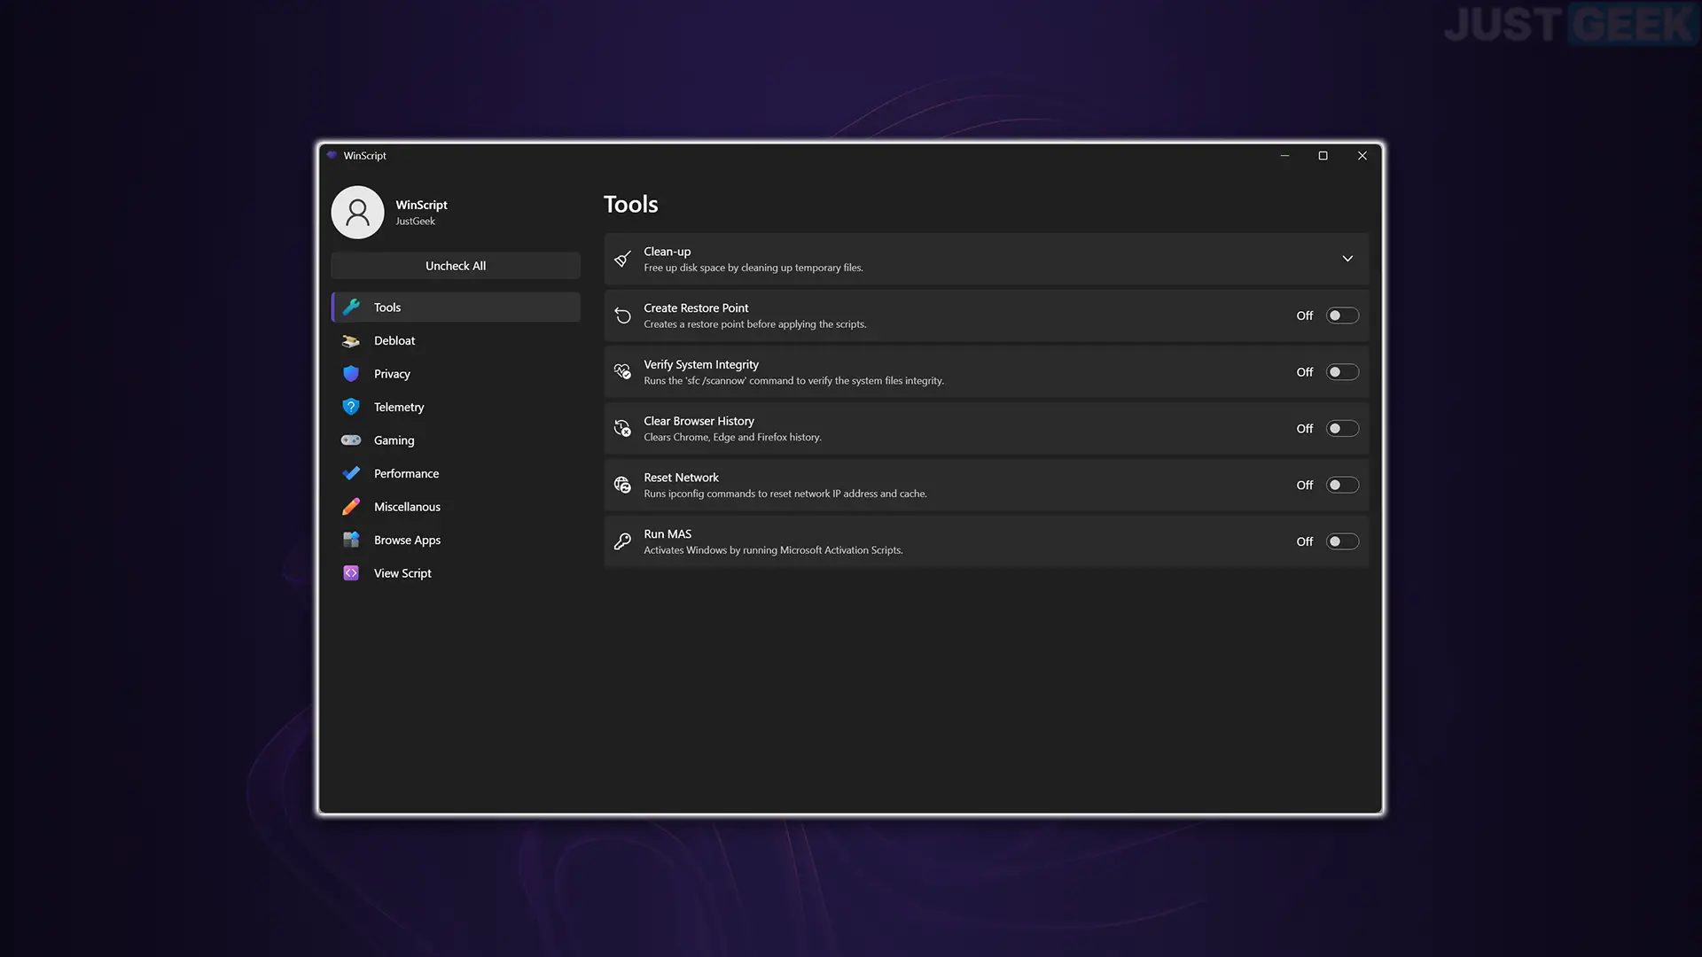Click 'Free up disk space' description text
Image resolution: width=1702 pixels, height=957 pixels.
(753, 268)
